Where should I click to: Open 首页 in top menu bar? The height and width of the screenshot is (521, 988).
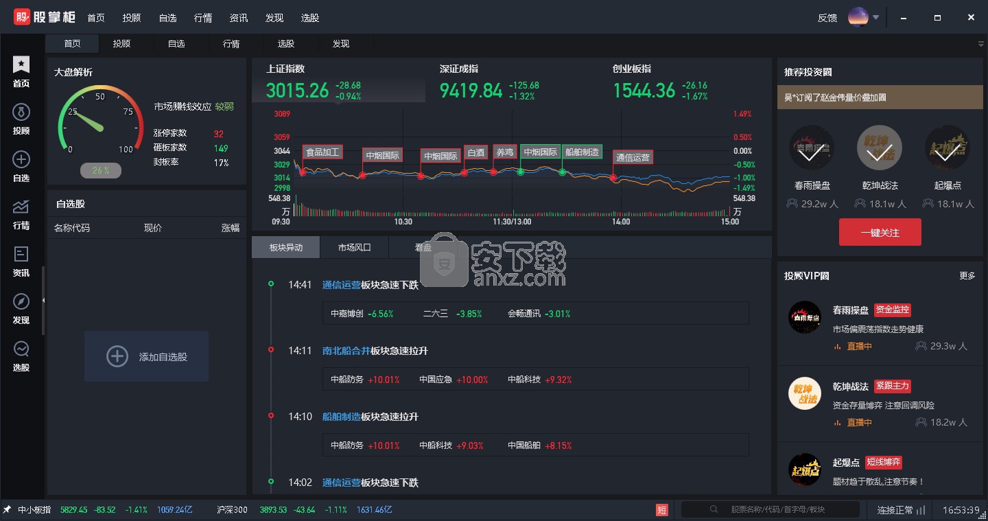[x=96, y=18]
